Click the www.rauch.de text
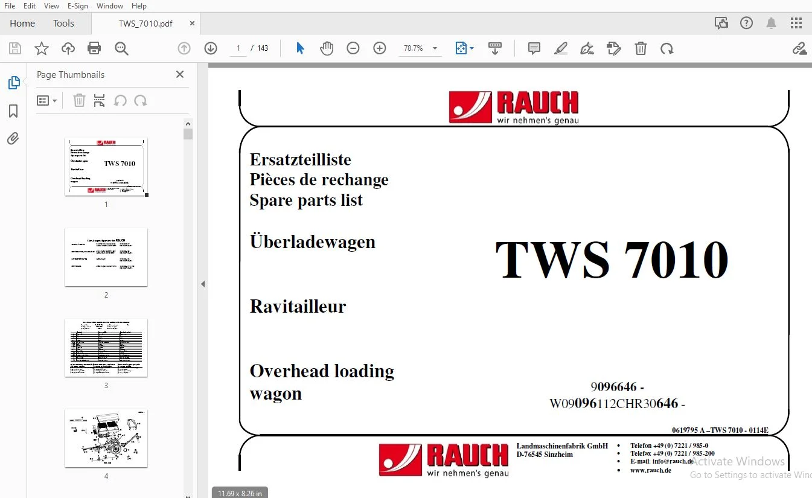Image resolution: width=812 pixels, height=498 pixels. [x=651, y=470]
